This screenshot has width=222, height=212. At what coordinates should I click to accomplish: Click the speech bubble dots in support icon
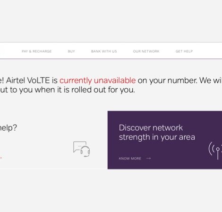80,146
